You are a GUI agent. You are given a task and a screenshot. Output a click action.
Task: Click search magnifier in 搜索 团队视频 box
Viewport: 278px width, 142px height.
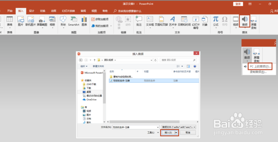coord(194,60)
